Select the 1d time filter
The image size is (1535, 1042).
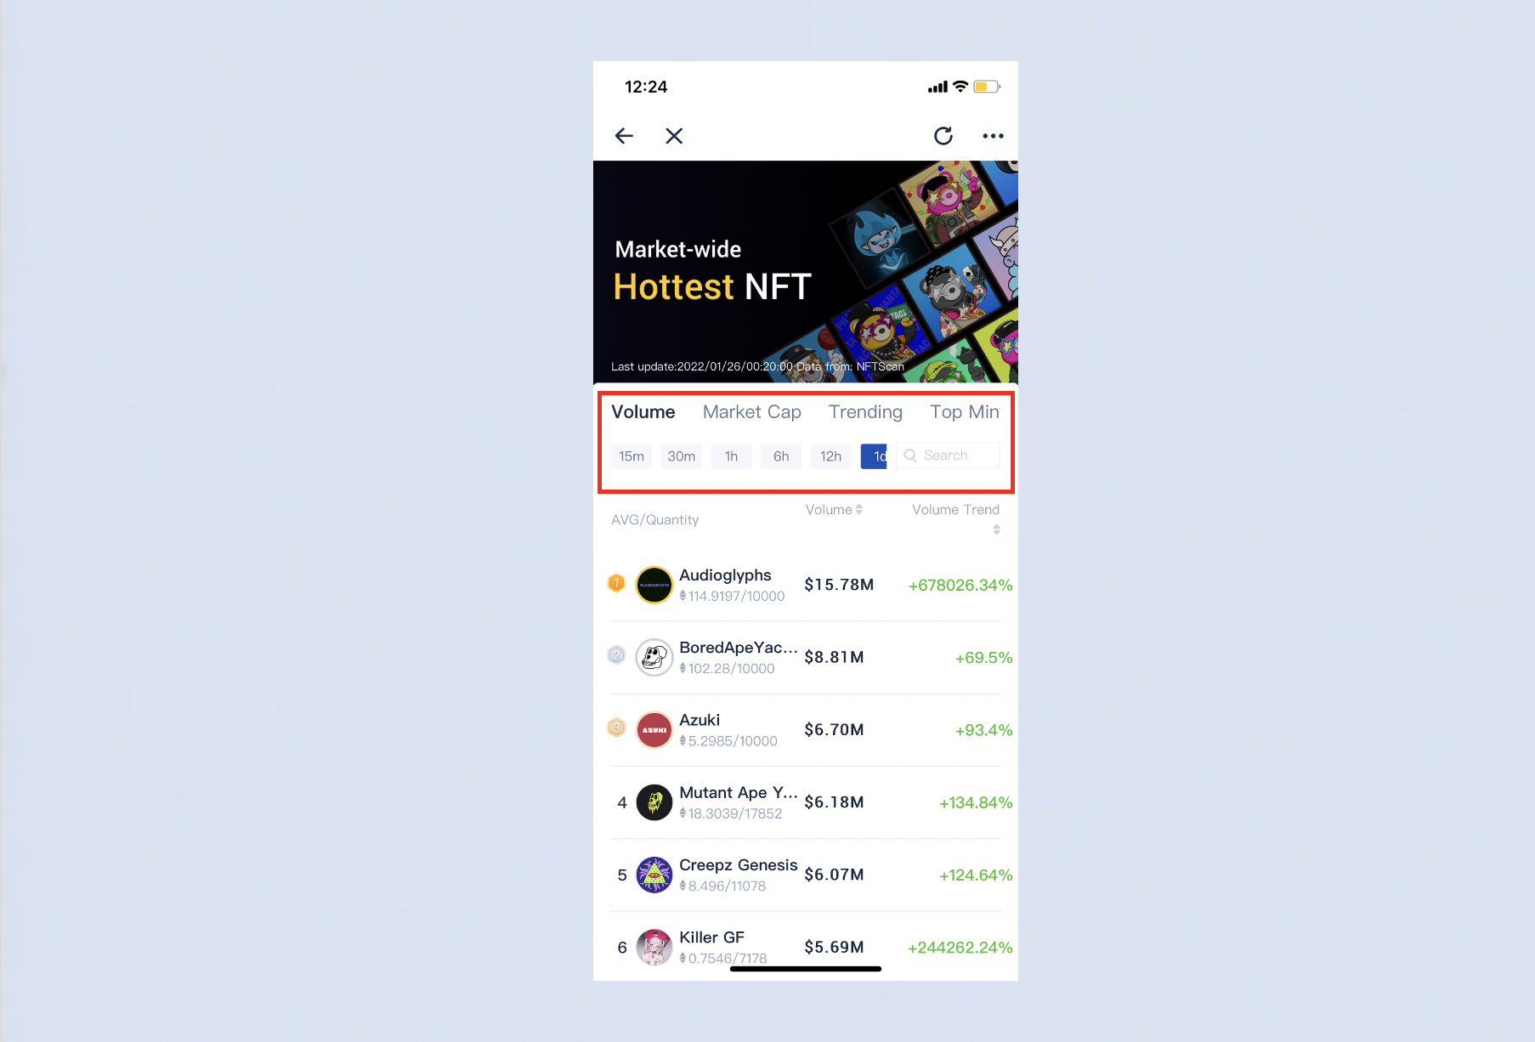coord(874,456)
